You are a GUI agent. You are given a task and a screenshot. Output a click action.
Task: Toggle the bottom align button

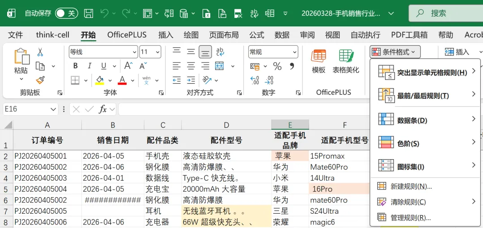[x=205, y=52]
